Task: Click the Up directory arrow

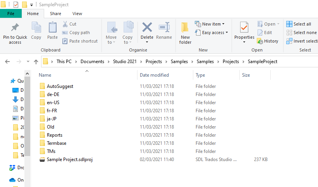Action: [x=36, y=62]
